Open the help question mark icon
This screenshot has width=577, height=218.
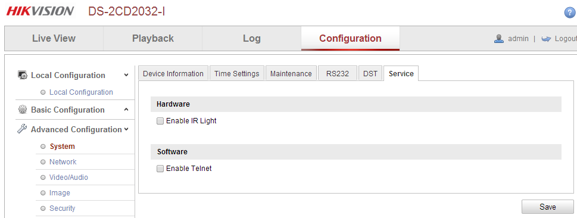click(570, 13)
